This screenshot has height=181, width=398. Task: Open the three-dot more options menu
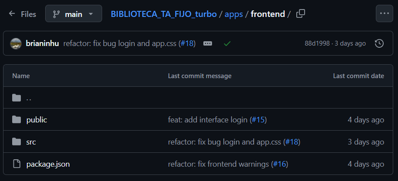pyautogui.click(x=384, y=13)
